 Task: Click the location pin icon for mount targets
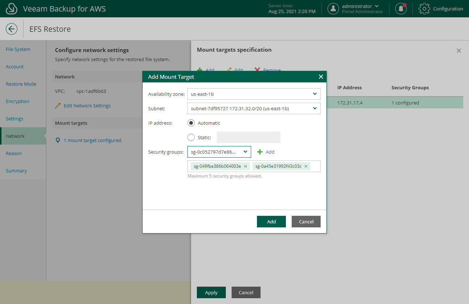(58, 140)
